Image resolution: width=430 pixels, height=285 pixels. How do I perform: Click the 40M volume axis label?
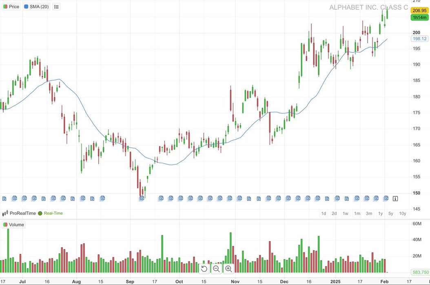tap(417, 239)
